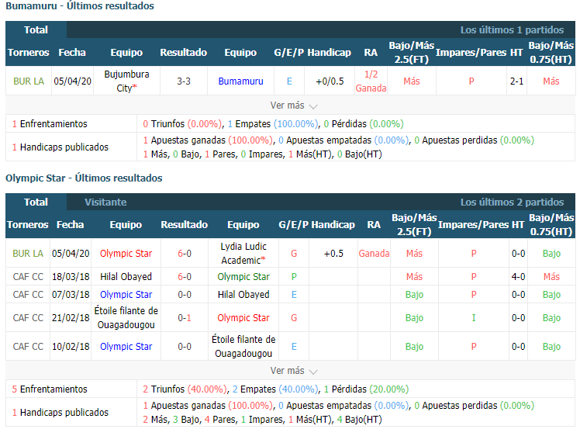Click Bumamuru - Últimos resultados heading
Screen dimensions: 580x429
(x=80, y=6)
